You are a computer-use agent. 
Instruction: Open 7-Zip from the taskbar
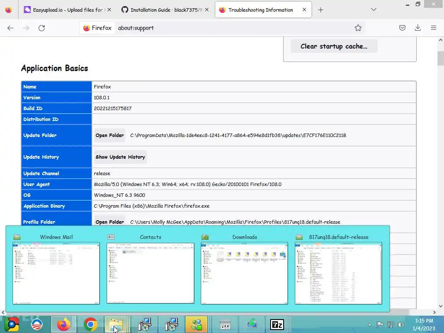pyautogui.click(x=277, y=324)
